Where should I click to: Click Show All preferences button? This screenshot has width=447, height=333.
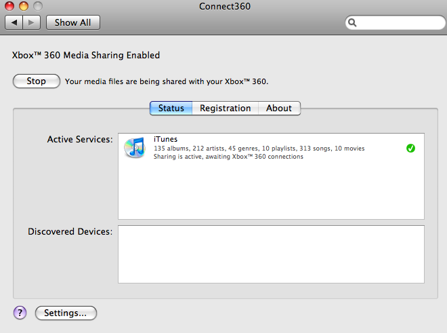pos(73,22)
